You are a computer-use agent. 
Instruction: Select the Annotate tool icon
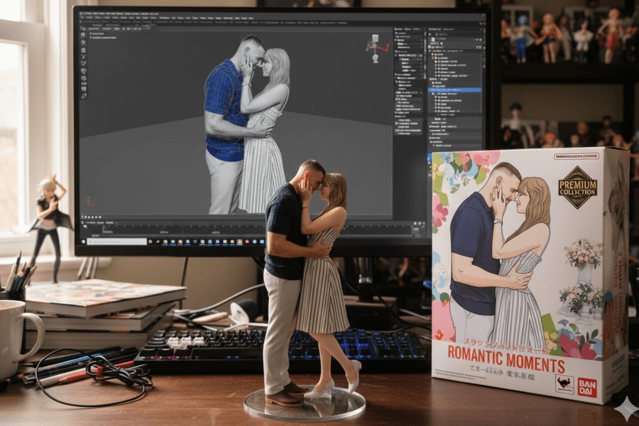click(x=83, y=77)
